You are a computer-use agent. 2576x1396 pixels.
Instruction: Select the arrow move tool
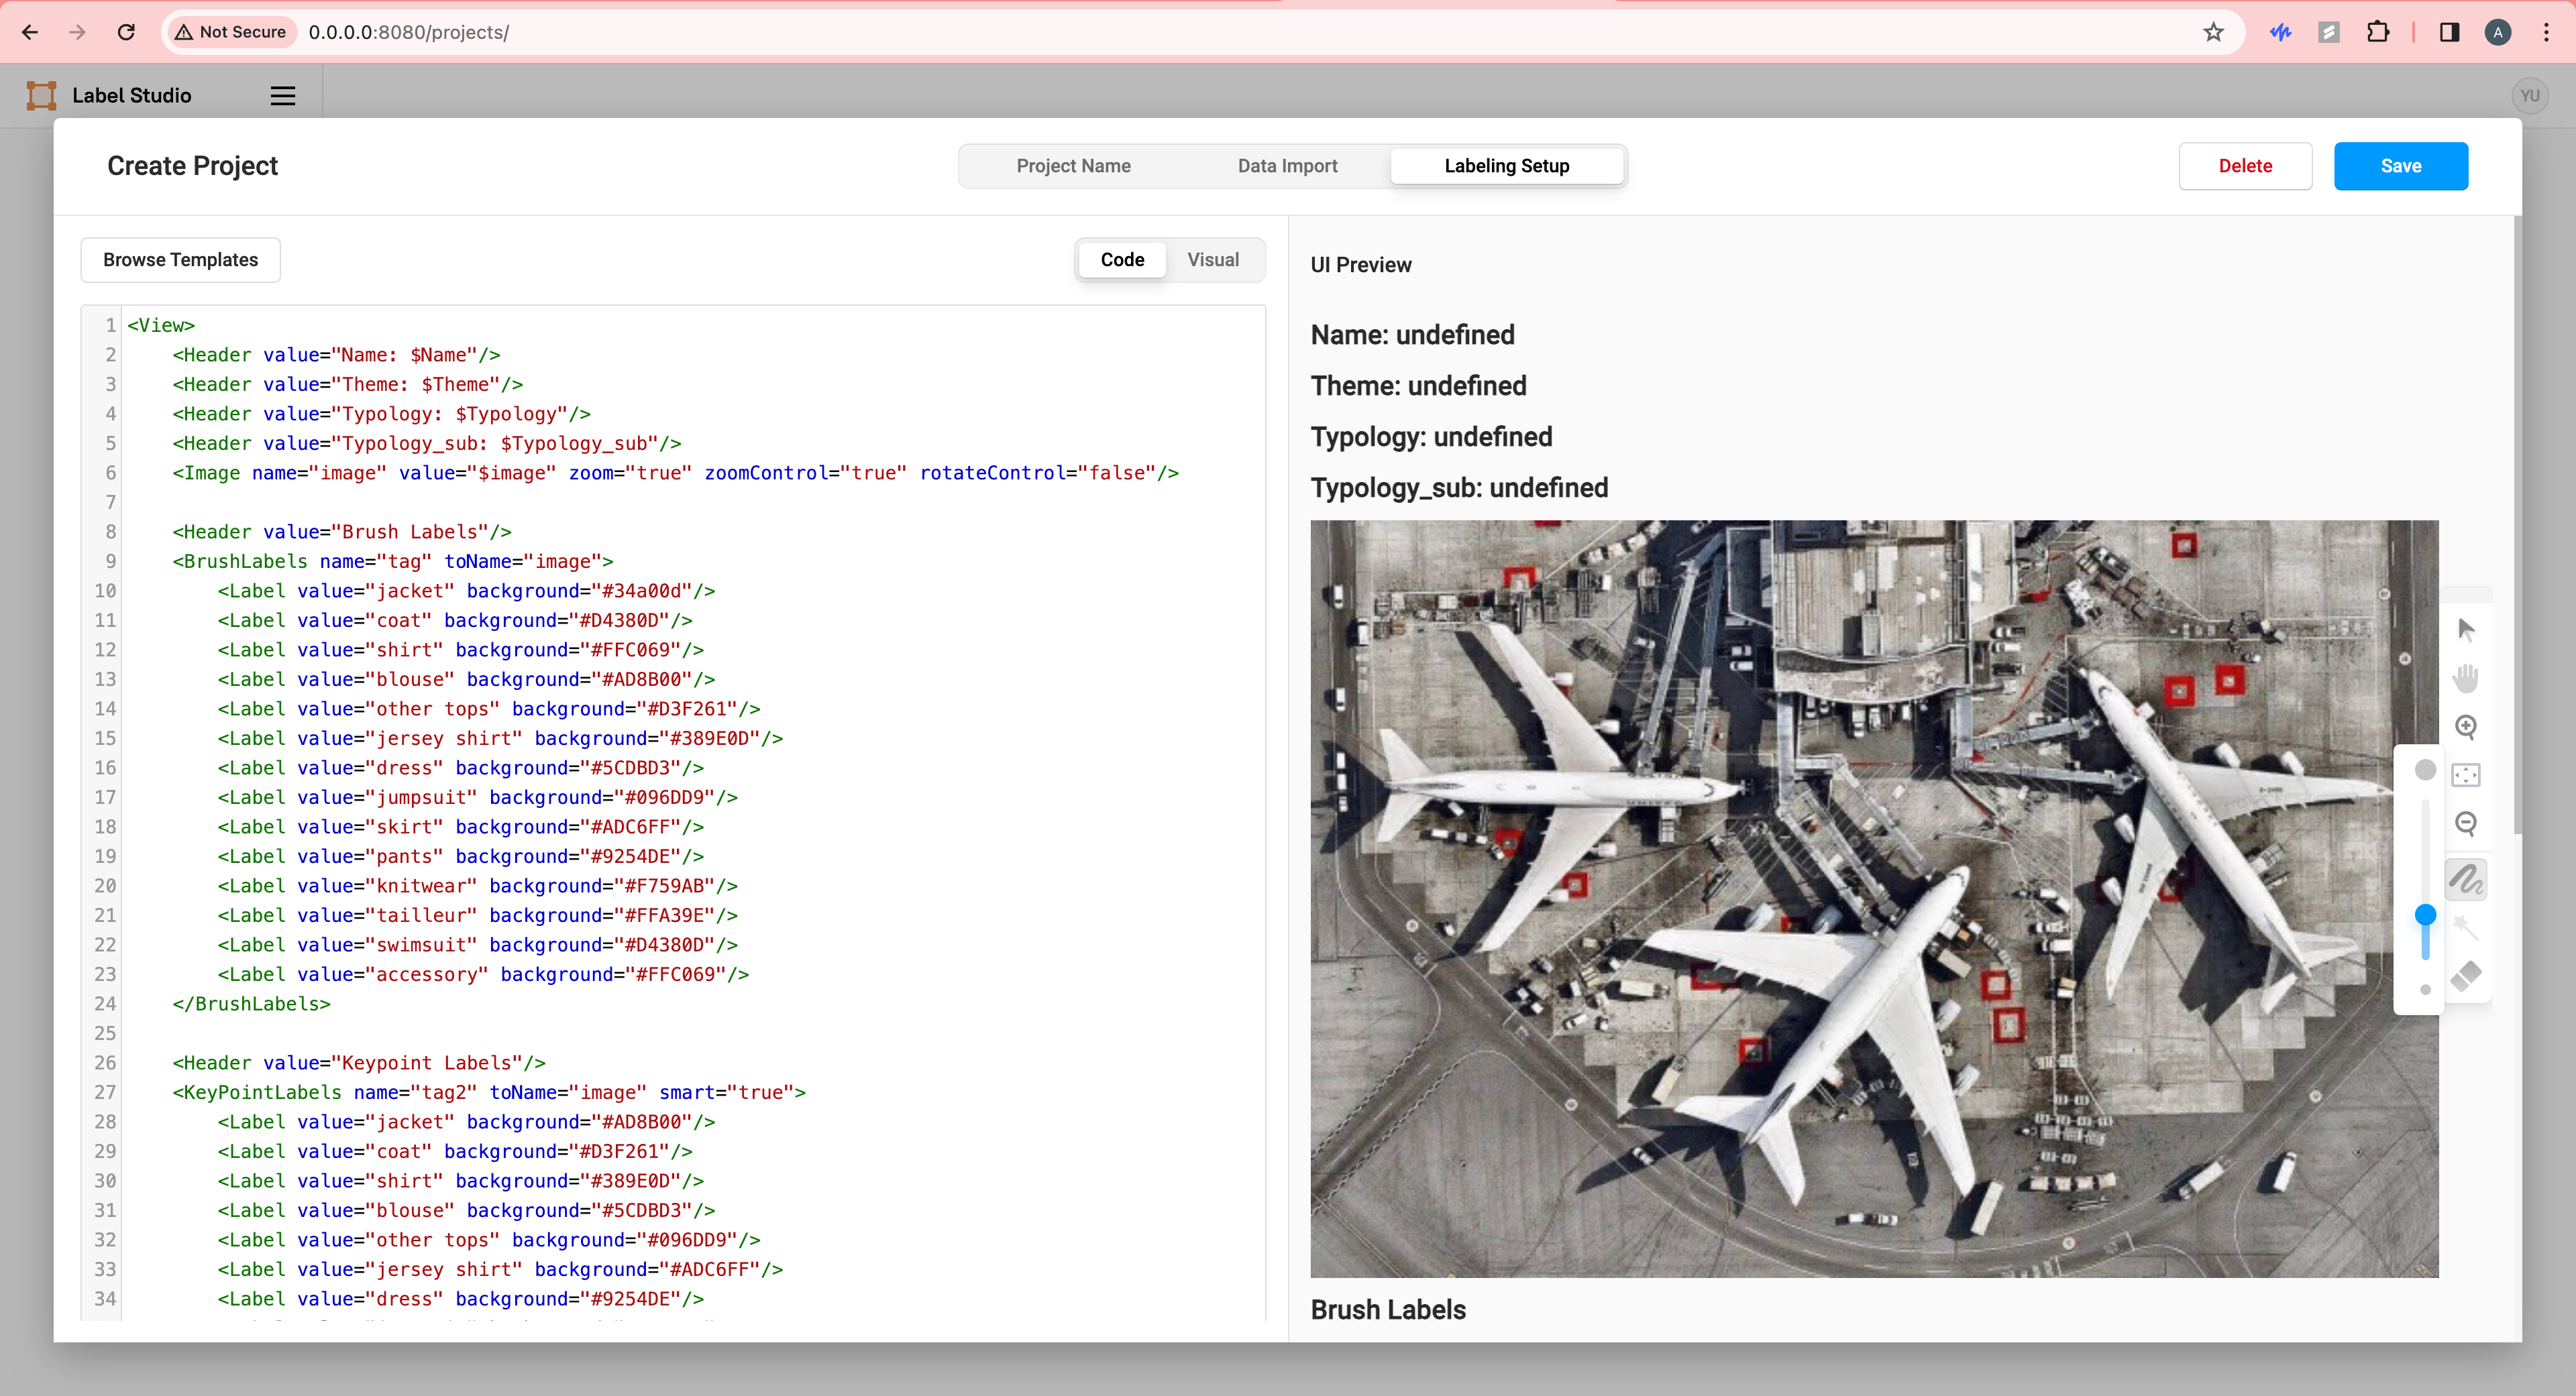pos(2465,630)
